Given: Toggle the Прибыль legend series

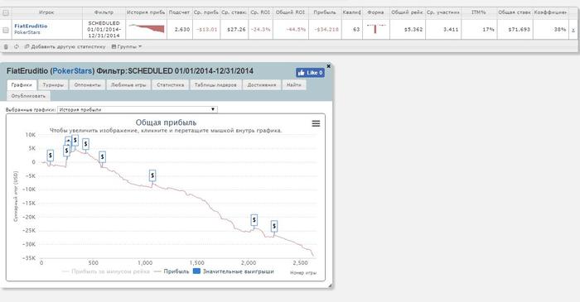Looking at the screenshot, I should [172, 271].
